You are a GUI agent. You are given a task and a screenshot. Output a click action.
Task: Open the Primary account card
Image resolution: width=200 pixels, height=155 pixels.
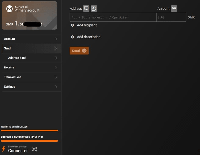(x=29, y=15)
